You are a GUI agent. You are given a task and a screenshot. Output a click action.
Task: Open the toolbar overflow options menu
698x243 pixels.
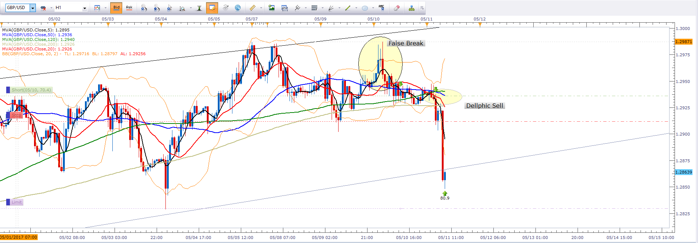coord(422,8)
